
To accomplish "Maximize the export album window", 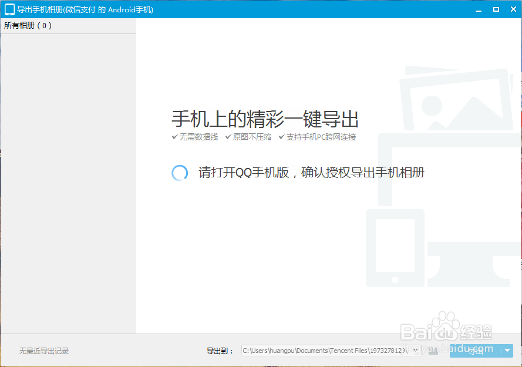I will click(496, 9).
